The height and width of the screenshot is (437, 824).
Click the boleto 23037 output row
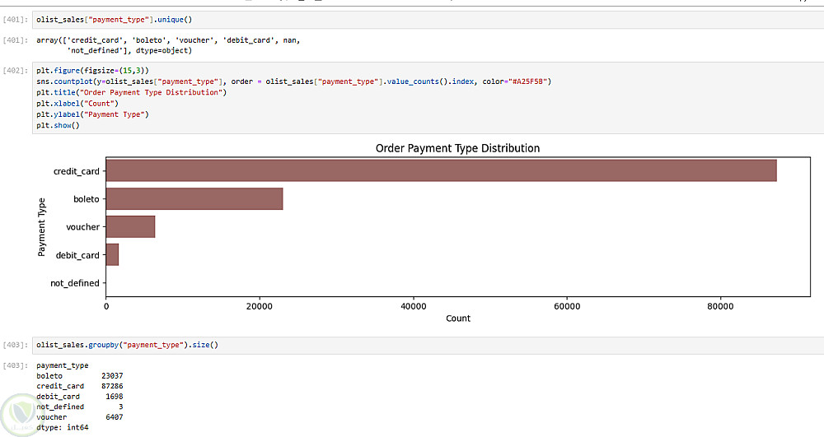tap(79, 376)
